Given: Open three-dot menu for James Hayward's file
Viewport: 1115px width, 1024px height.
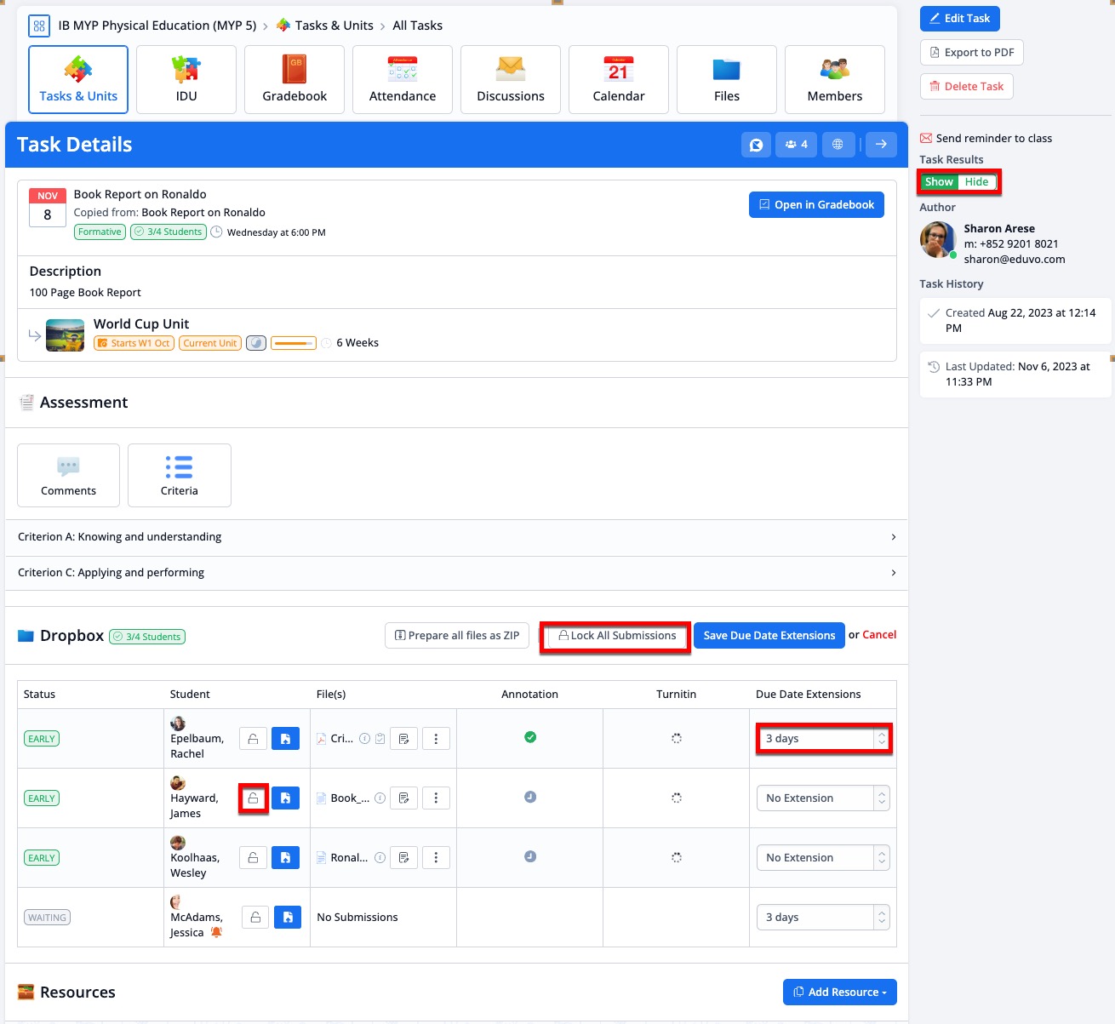Looking at the screenshot, I should click(x=436, y=798).
